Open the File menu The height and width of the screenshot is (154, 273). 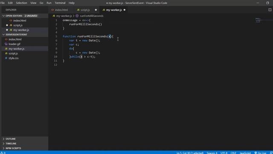pos(3,3)
